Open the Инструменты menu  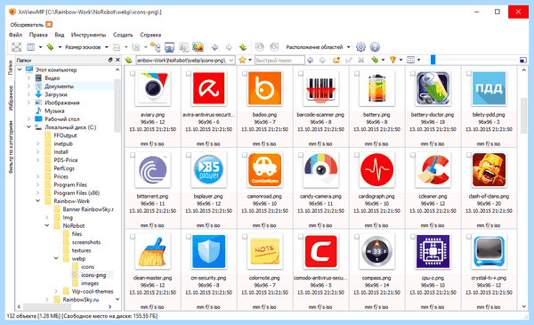(x=88, y=35)
